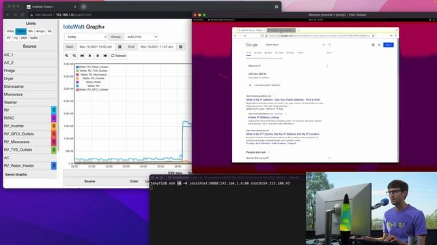This screenshot has height=245, width=437.
Task: Click the RV cyan color swatch
Action: 54,110
